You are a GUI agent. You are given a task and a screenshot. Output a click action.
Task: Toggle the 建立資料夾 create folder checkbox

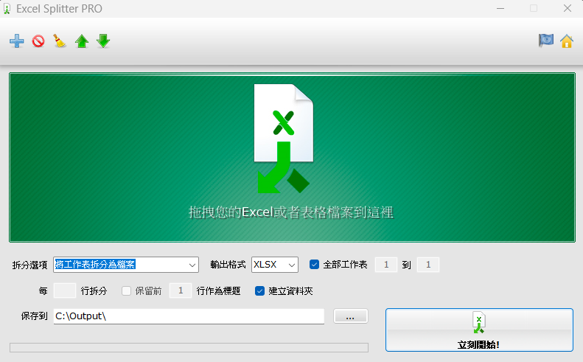259,290
